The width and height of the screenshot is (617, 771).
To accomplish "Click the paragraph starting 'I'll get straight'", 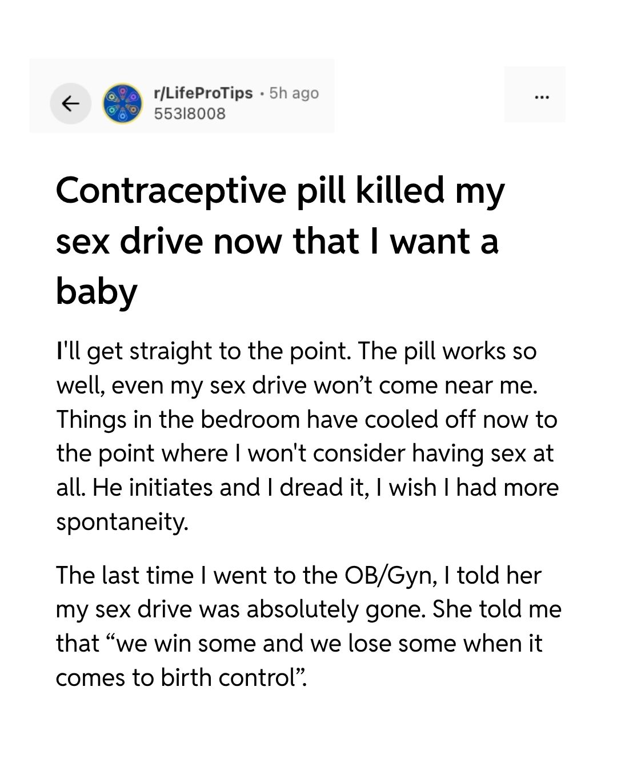I will [307, 436].
